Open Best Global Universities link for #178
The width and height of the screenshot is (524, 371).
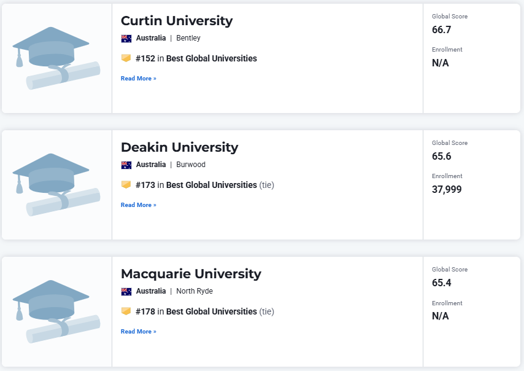click(212, 312)
